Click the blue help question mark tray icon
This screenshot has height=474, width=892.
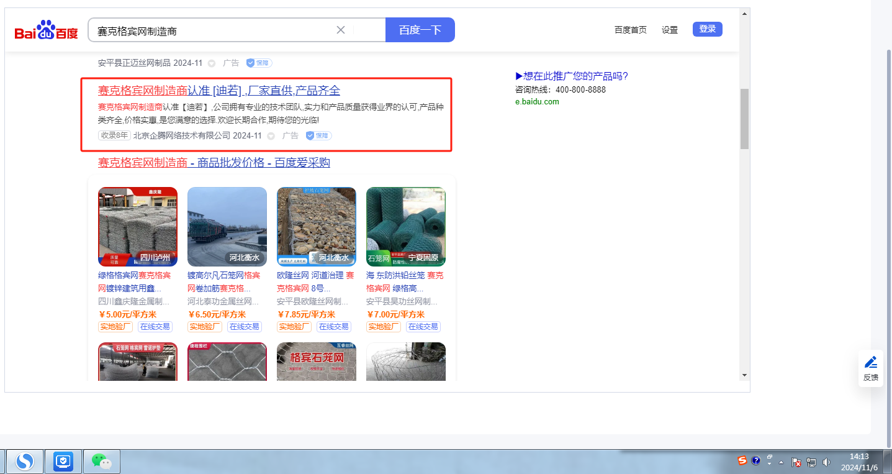point(756,461)
